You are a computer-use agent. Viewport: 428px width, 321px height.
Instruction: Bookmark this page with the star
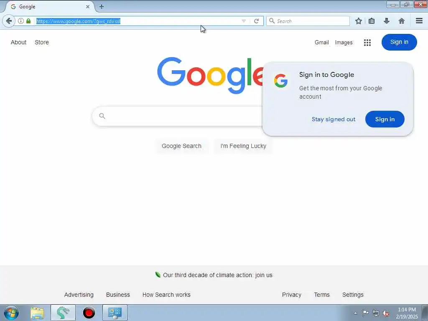358,21
